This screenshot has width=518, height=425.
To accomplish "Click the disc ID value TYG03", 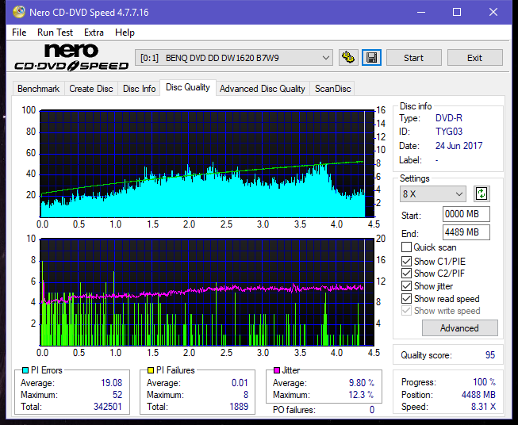I will (x=449, y=132).
